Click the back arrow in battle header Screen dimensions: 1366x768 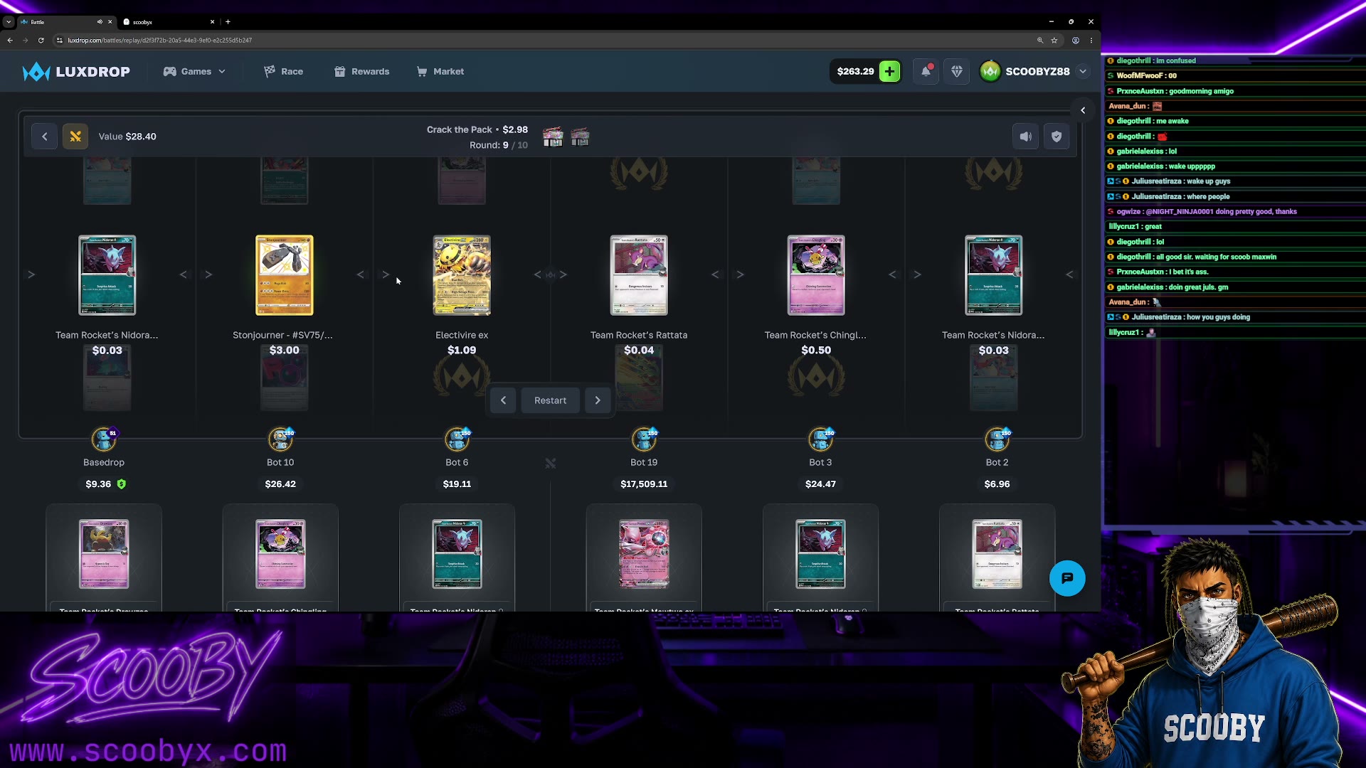[x=45, y=137]
